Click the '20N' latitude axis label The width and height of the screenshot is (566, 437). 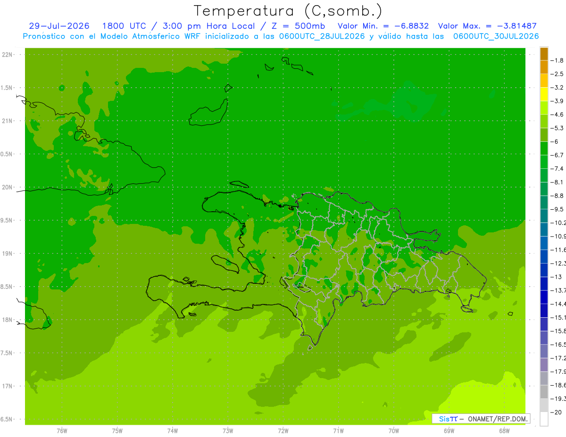(7, 187)
